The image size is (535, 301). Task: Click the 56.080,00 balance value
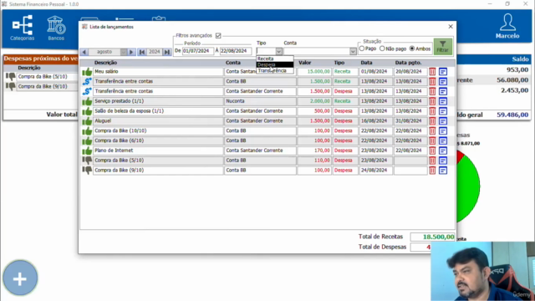tap(512, 80)
